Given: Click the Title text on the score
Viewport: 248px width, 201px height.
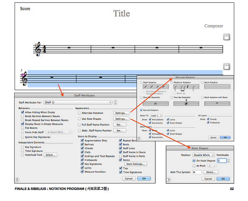Looking at the screenshot, I should [122, 13].
